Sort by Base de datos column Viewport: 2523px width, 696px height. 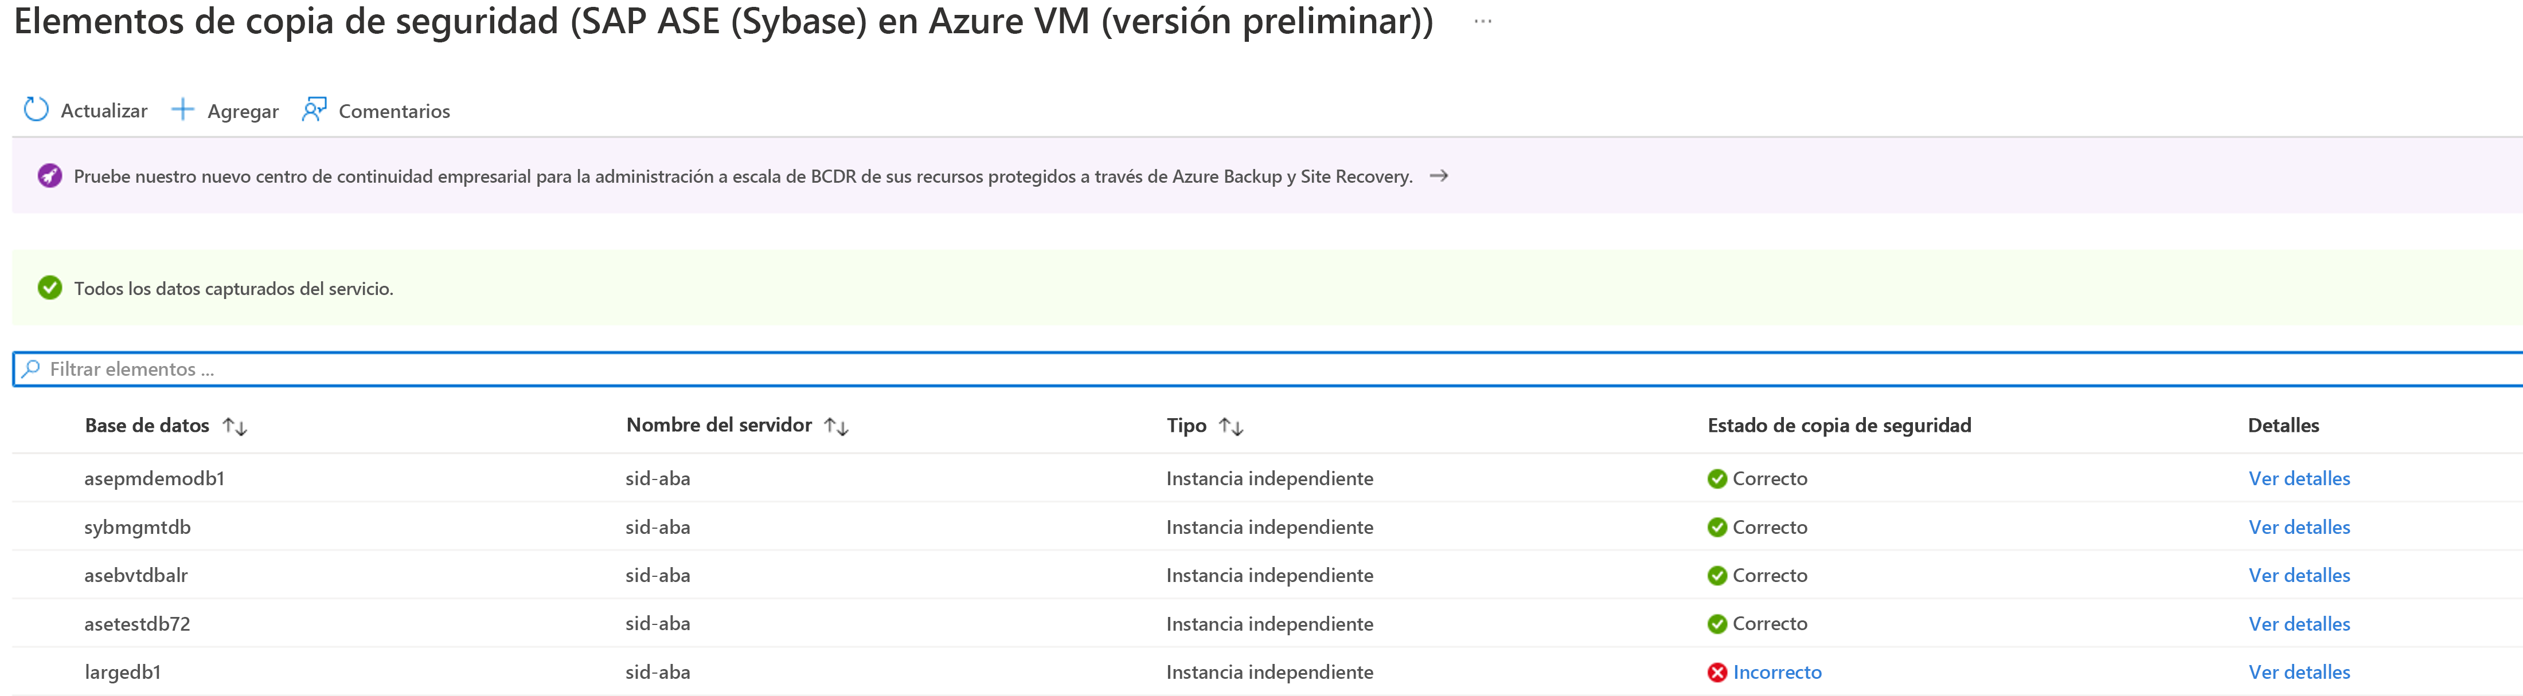(235, 426)
